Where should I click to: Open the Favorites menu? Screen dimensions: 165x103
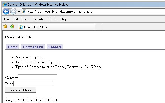click(x=39, y=19)
